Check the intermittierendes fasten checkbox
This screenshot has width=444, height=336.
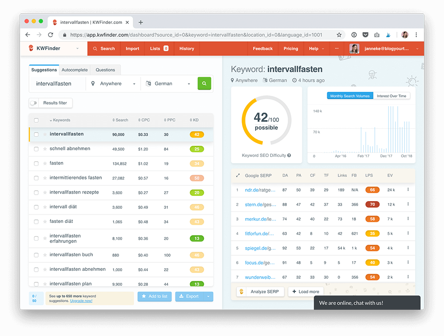pyautogui.click(x=36, y=178)
